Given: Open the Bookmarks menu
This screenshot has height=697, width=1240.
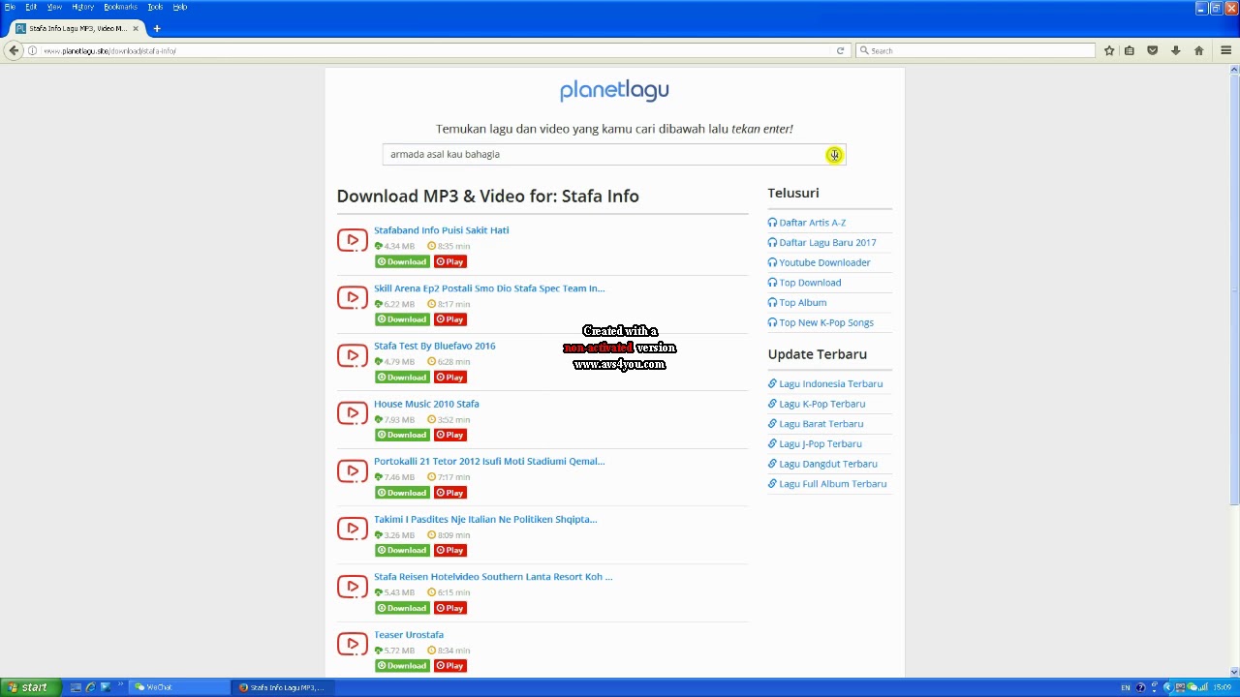Looking at the screenshot, I should 120,7.
